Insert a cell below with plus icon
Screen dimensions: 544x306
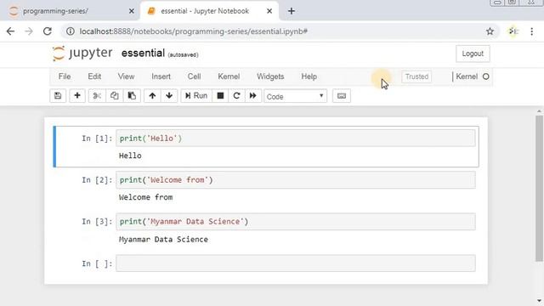click(77, 96)
